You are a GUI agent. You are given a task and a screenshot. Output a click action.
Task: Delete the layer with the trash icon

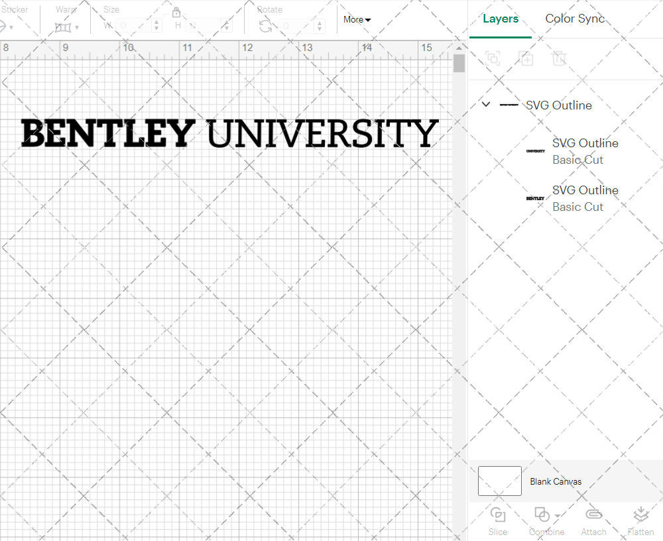coord(560,58)
